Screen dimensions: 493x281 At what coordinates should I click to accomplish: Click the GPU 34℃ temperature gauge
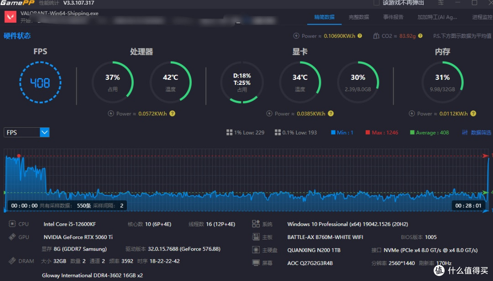(x=300, y=83)
